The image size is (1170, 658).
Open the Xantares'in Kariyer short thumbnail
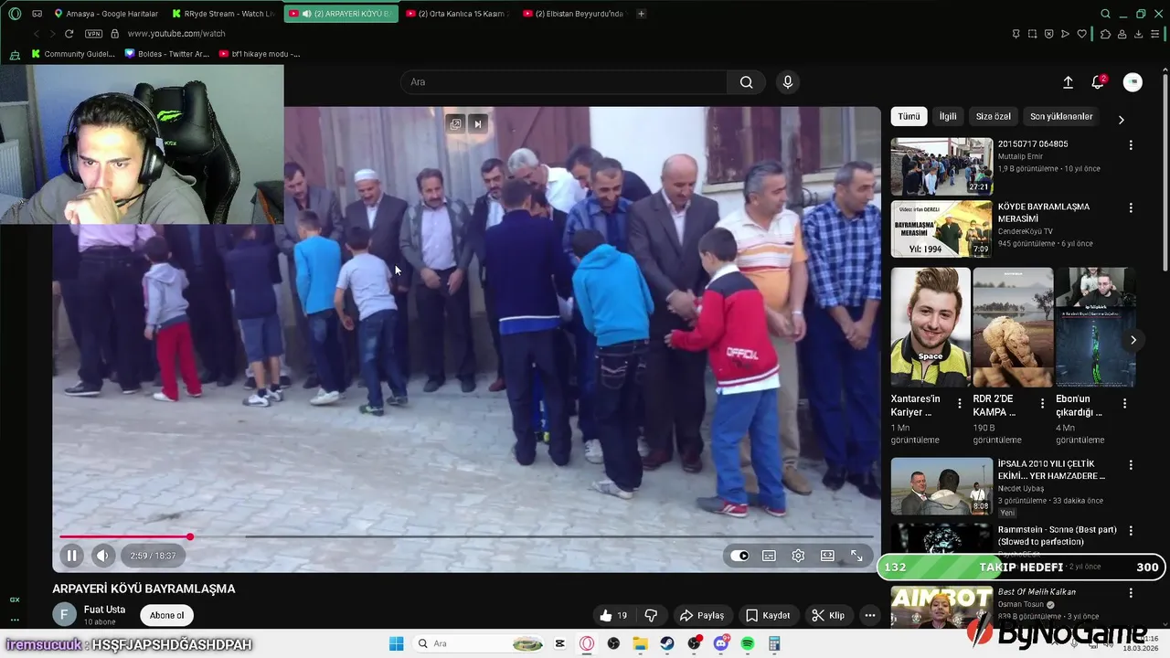click(x=931, y=327)
